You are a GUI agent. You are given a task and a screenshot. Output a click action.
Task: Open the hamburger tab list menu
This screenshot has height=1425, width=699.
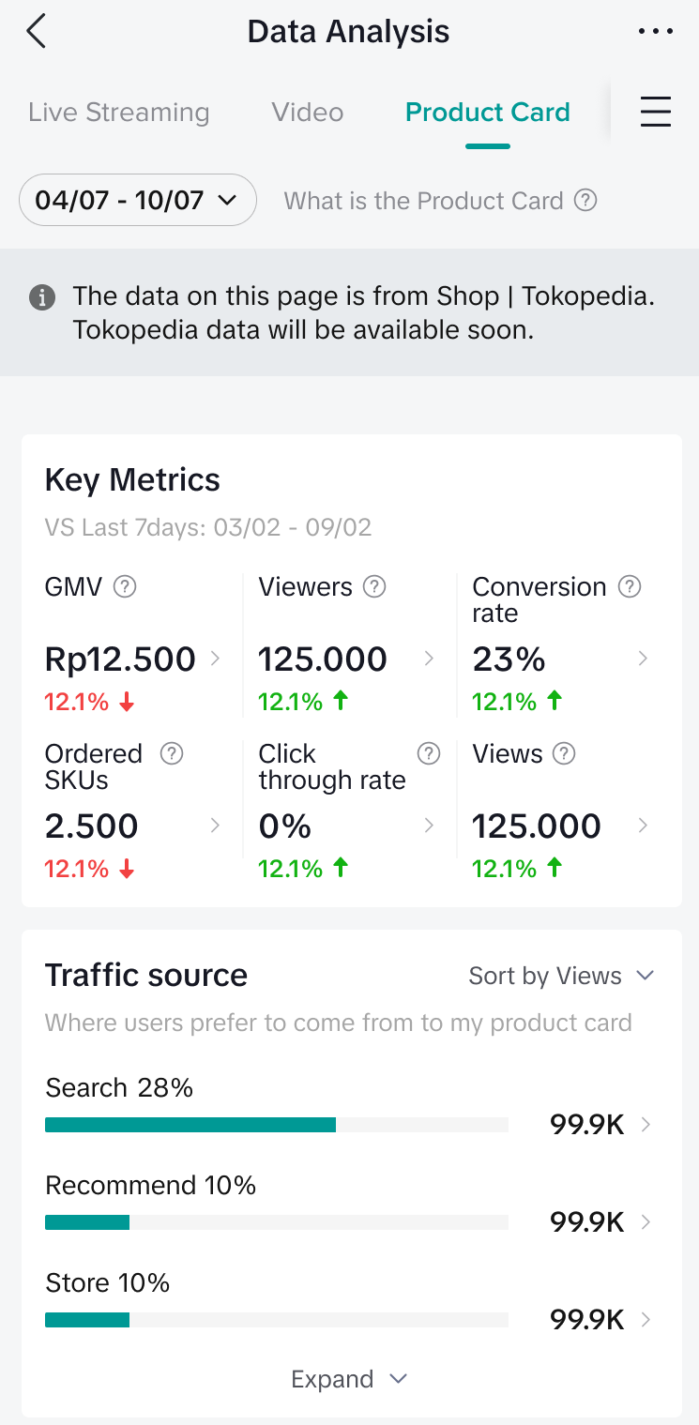click(655, 112)
